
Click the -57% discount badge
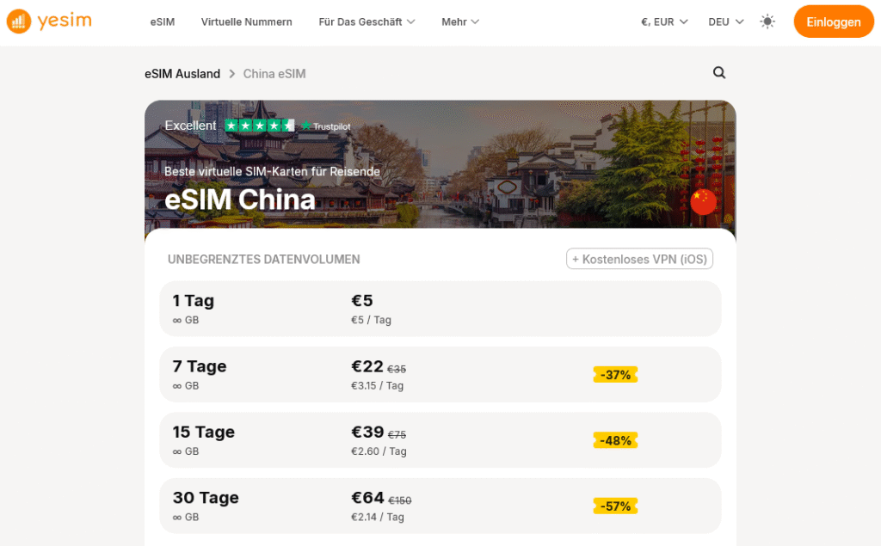click(x=615, y=506)
